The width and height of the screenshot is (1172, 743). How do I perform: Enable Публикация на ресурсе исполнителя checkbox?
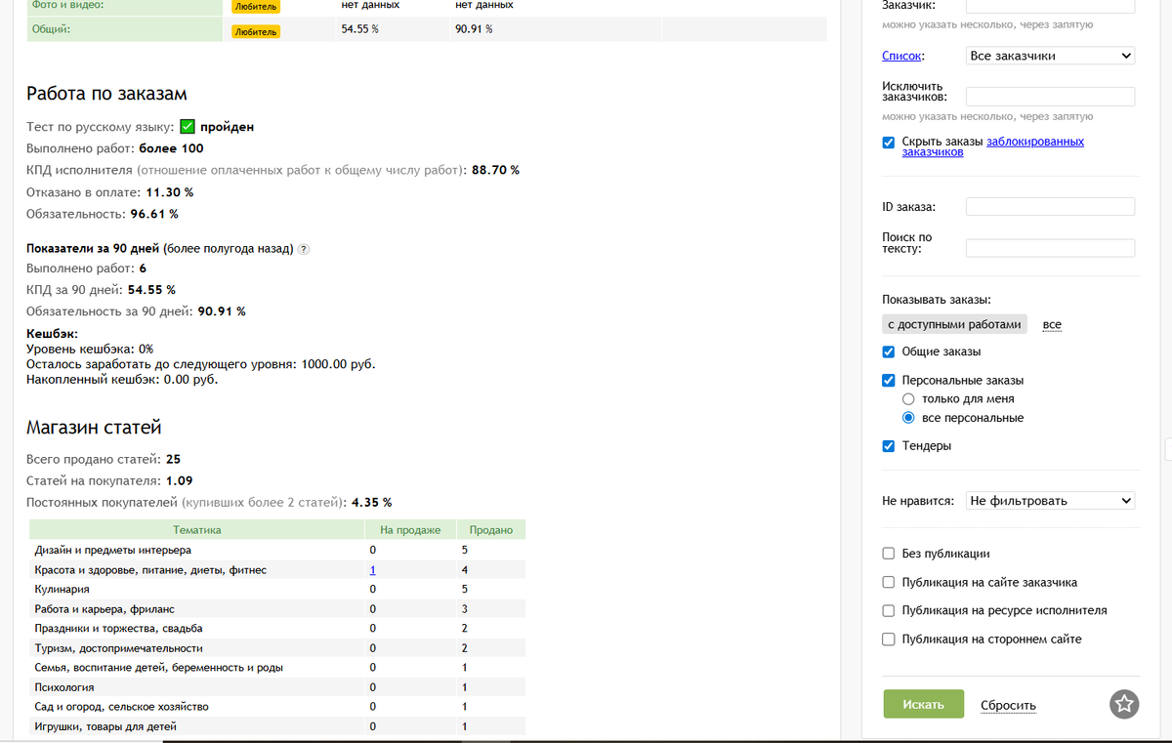click(x=888, y=611)
